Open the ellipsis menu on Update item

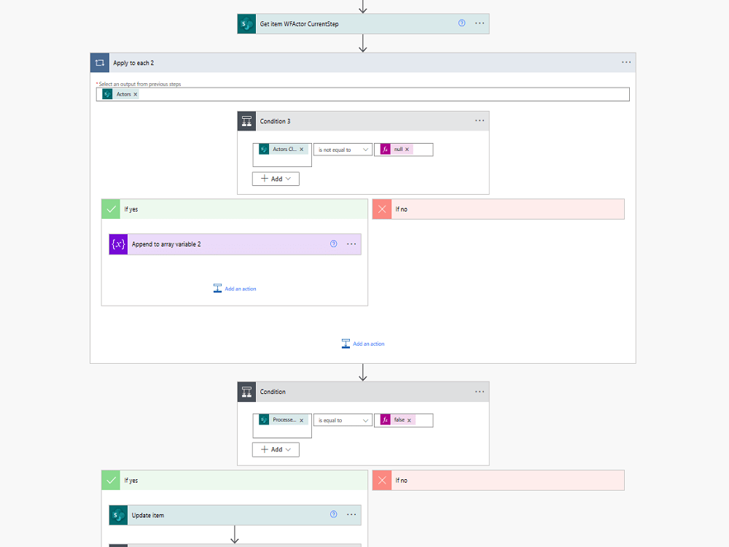351,515
